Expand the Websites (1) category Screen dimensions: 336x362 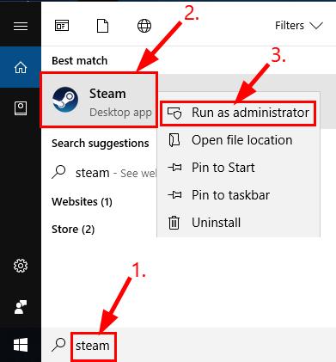[x=82, y=202]
